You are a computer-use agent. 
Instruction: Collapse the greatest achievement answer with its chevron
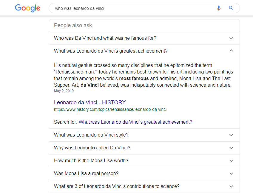231,50
